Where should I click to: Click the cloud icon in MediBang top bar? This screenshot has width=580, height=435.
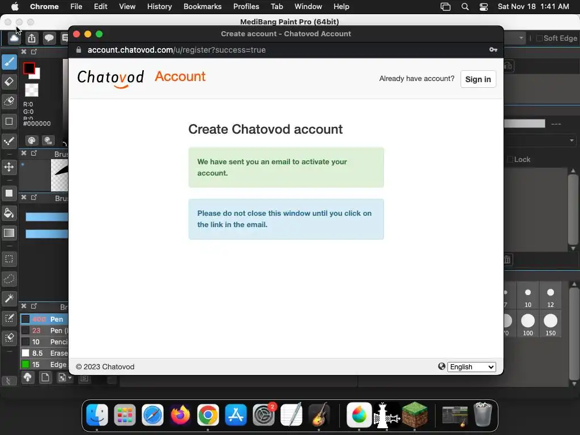tap(14, 38)
